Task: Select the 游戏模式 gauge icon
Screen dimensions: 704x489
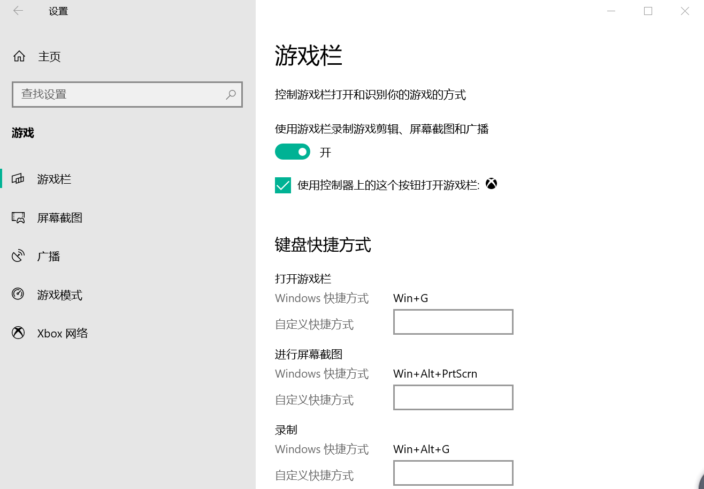Action: 18,295
